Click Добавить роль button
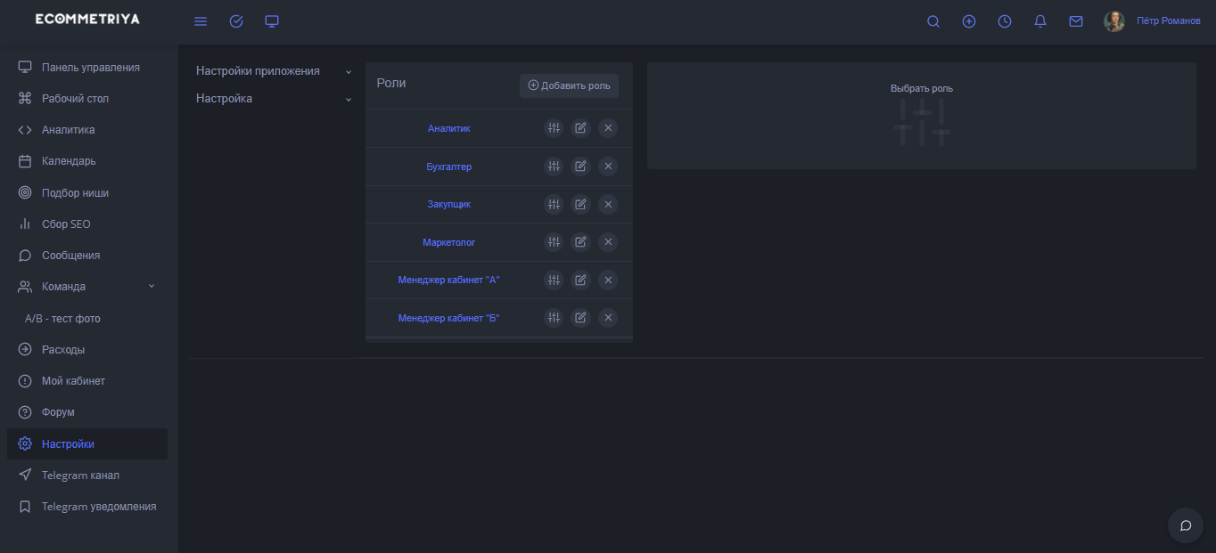 [x=569, y=85]
